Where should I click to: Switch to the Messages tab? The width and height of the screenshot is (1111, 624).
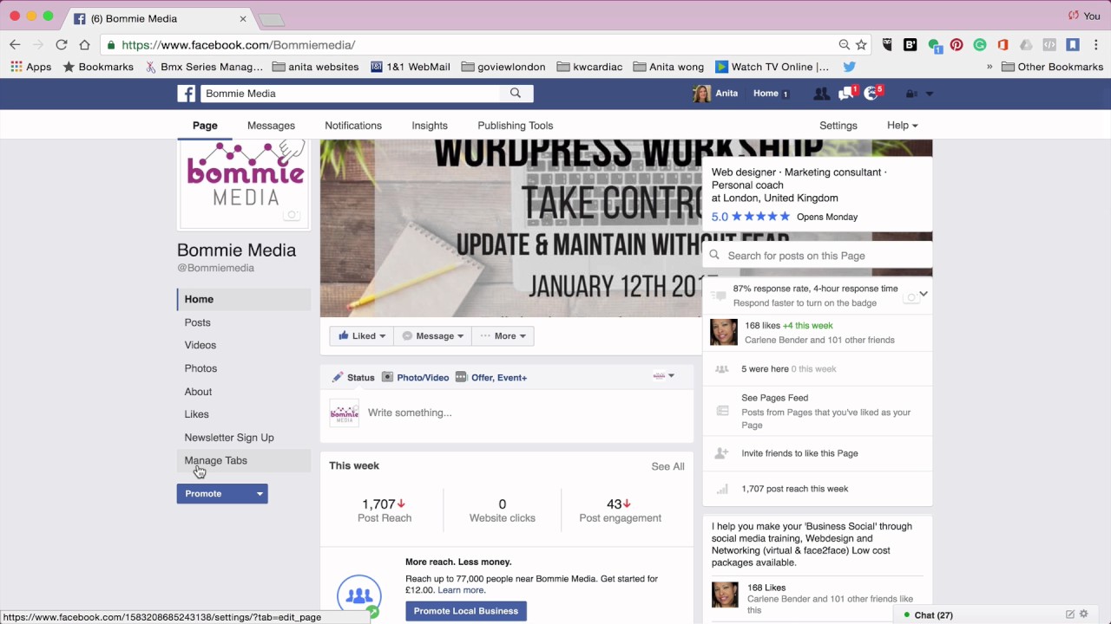coord(271,126)
